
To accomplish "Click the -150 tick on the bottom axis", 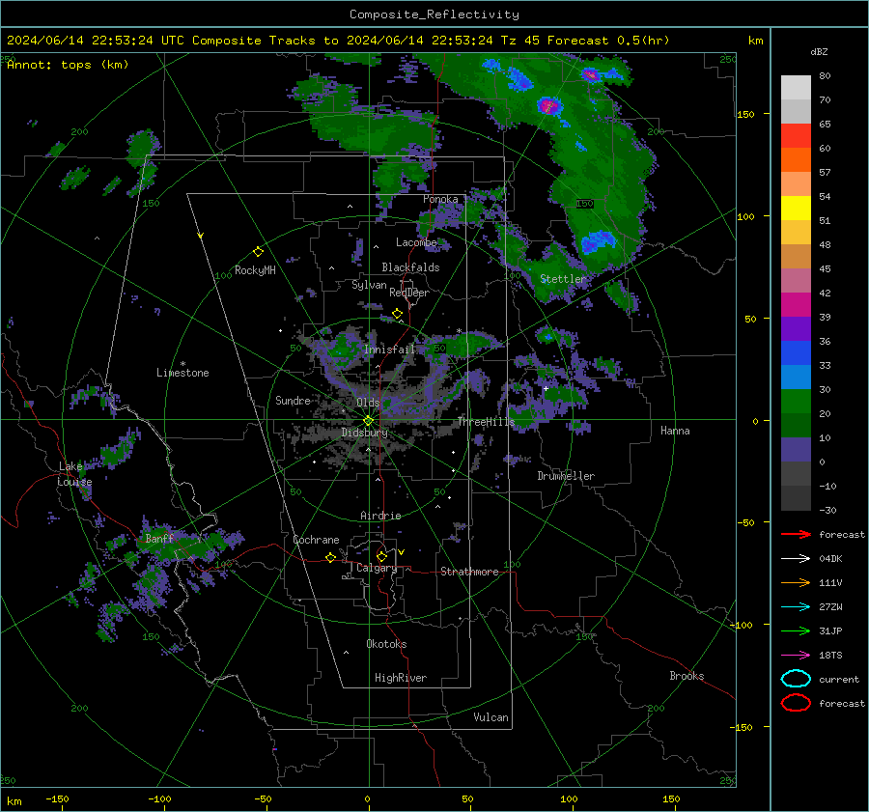I will (x=57, y=798).
